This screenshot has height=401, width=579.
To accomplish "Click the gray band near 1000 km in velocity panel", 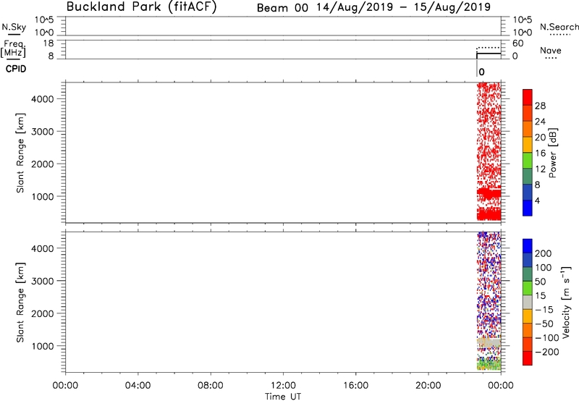I will point(489,342).
